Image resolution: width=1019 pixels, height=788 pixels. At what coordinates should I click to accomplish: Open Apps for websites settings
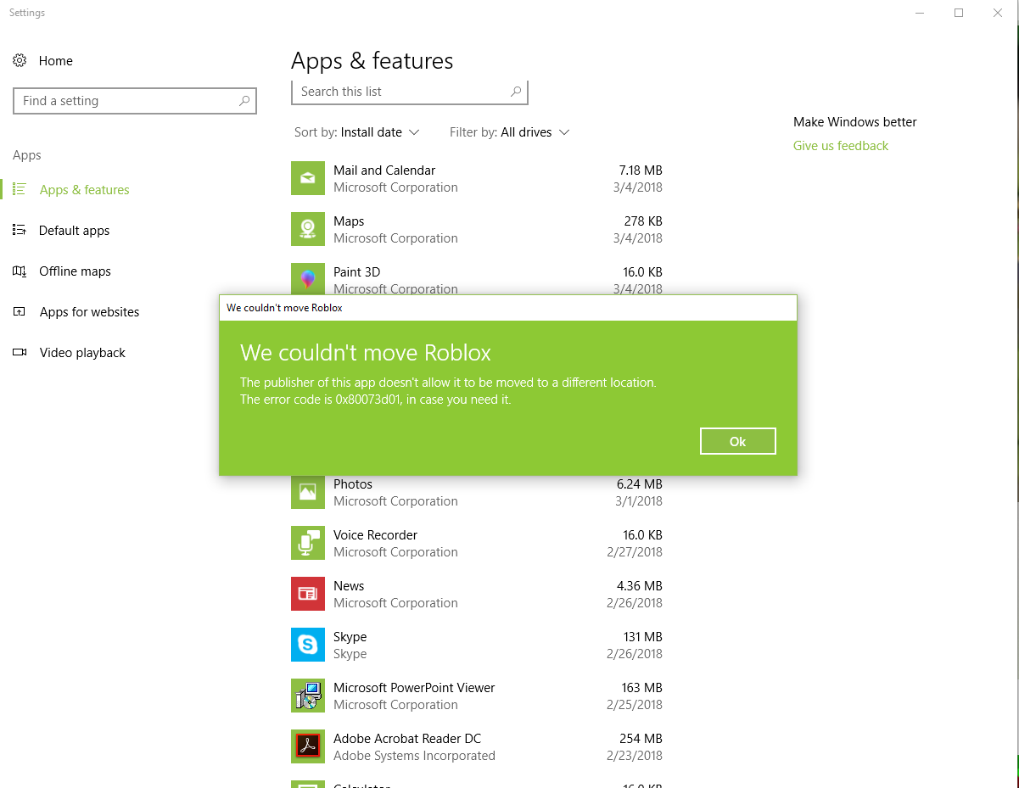pyautogui.click(x=89, y=312)
